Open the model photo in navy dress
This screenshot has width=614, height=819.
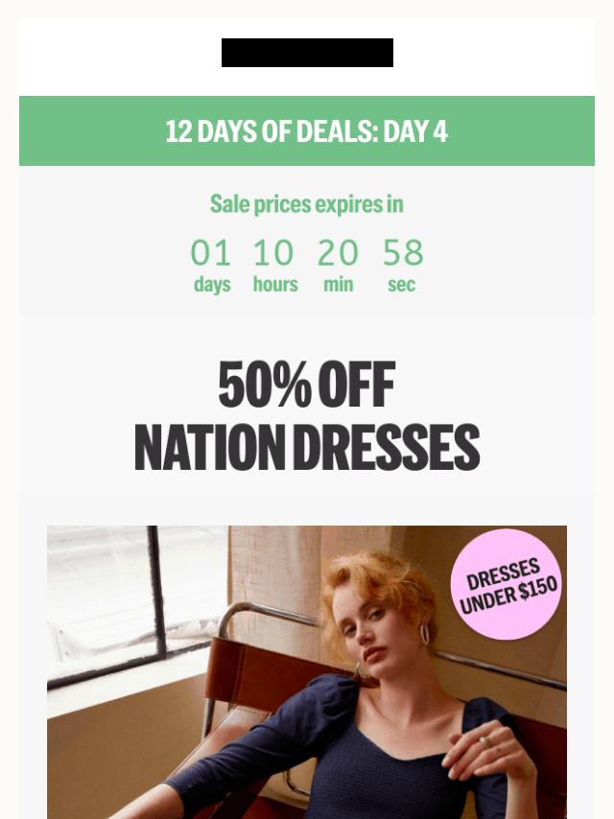point(307,672)
